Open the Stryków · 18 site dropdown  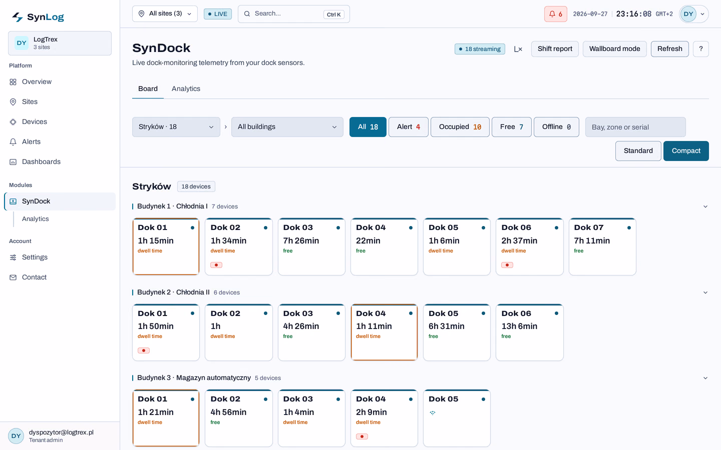[x=176, y=127]
